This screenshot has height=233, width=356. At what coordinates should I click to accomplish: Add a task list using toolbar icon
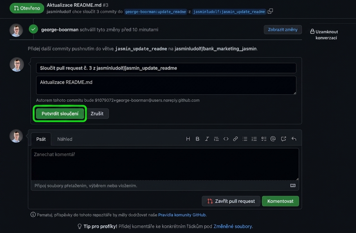264,139
